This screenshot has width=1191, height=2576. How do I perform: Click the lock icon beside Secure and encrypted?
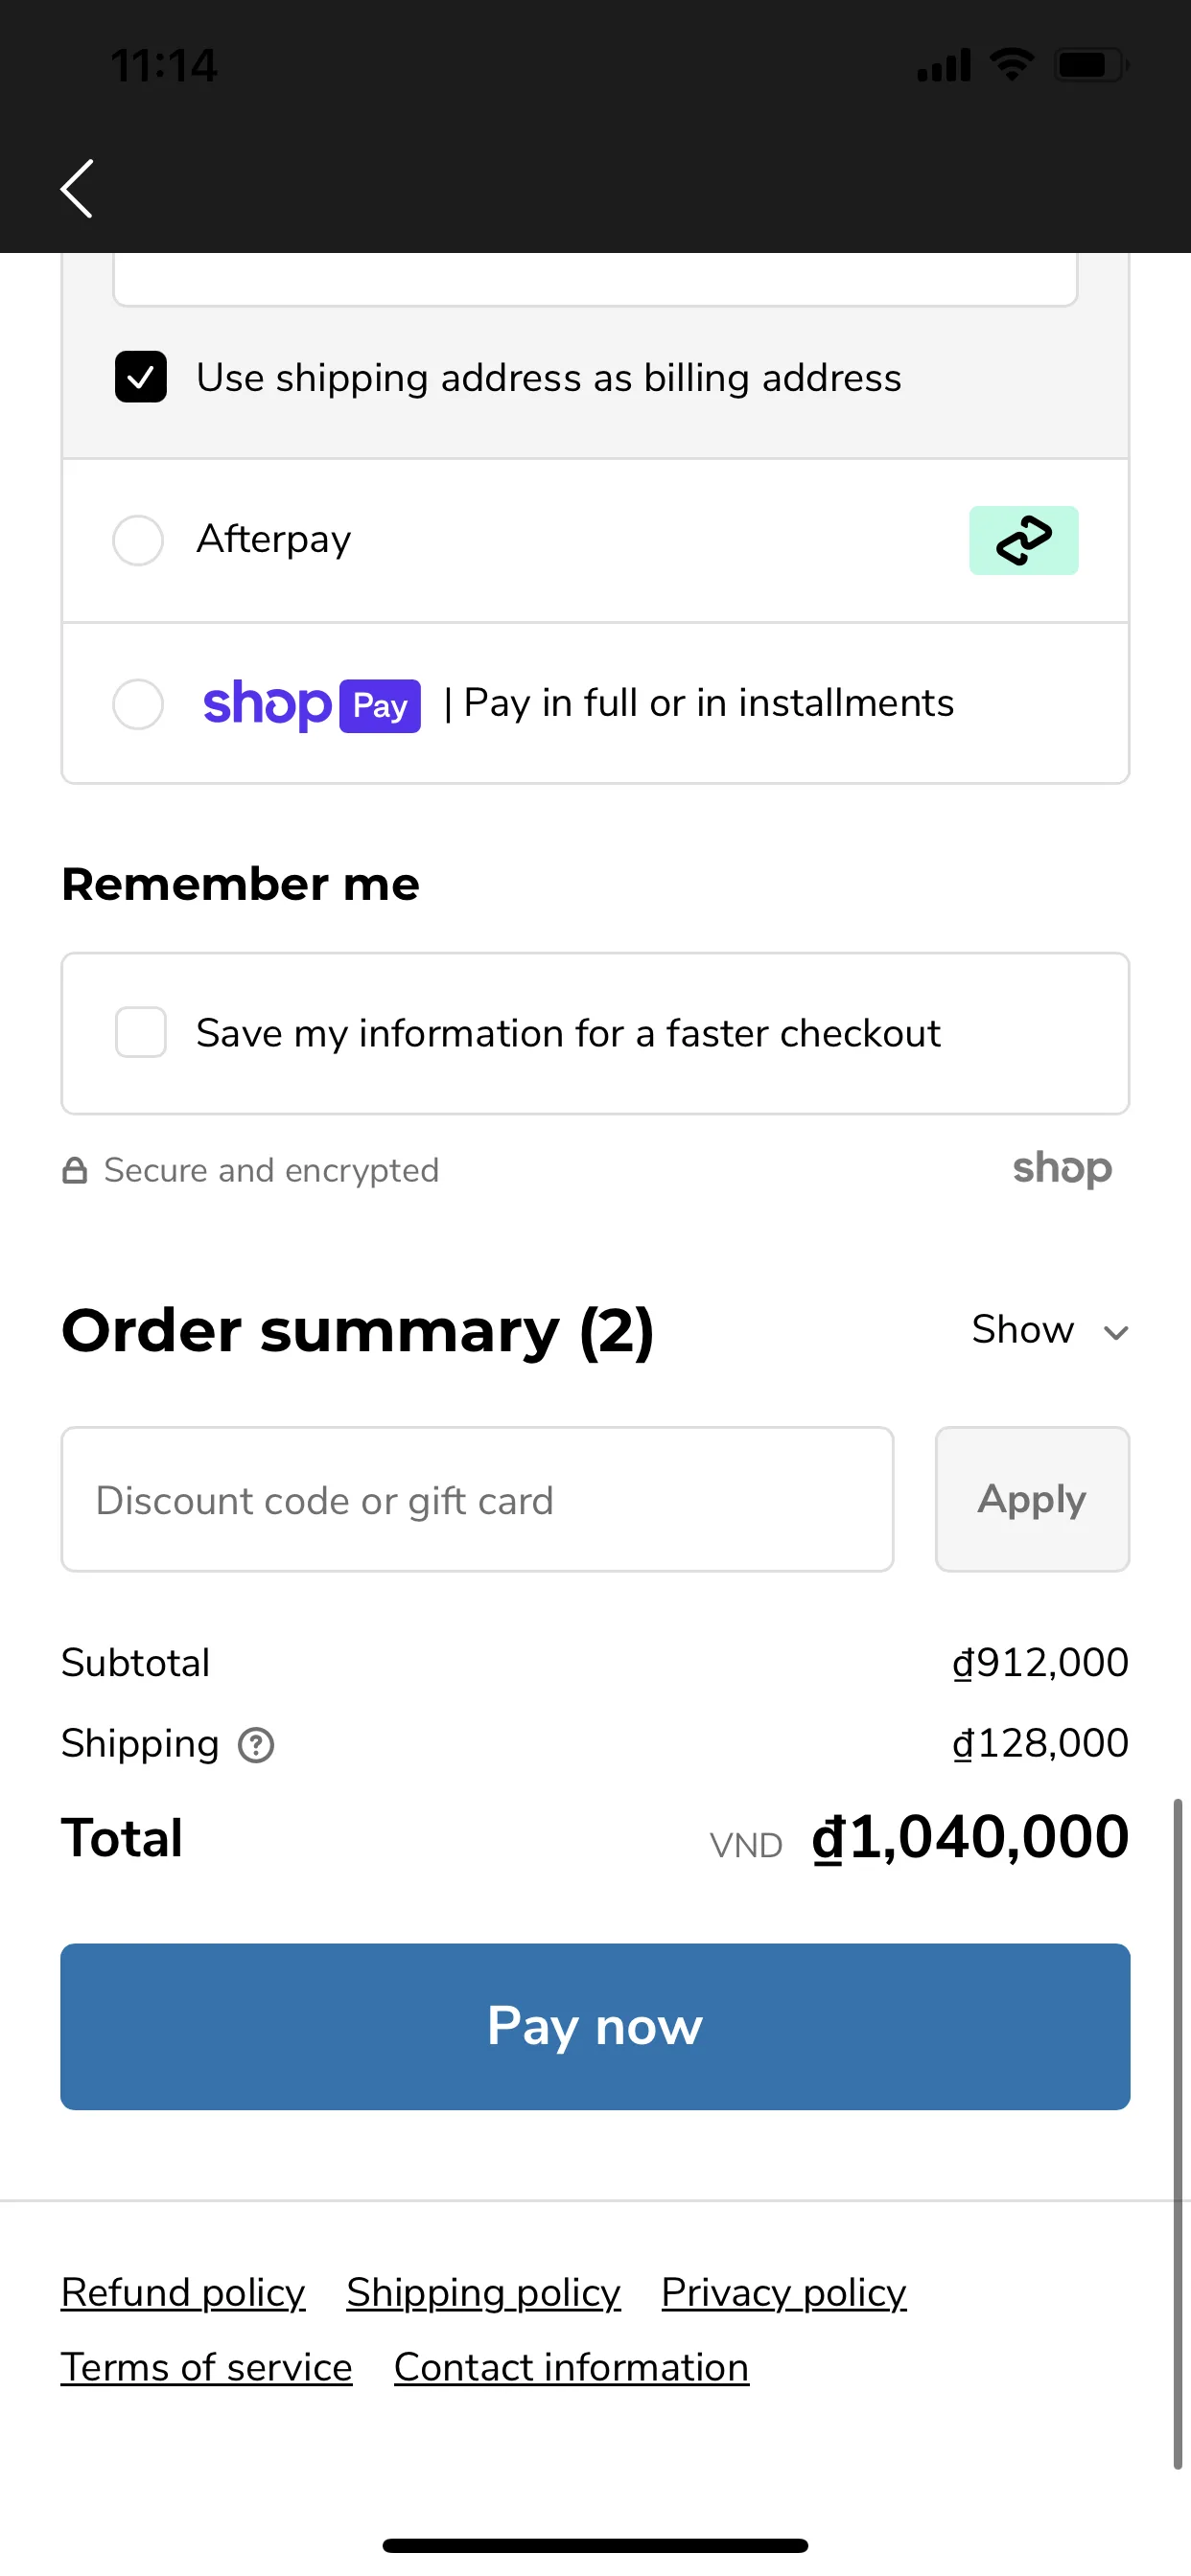(75, 1170)
